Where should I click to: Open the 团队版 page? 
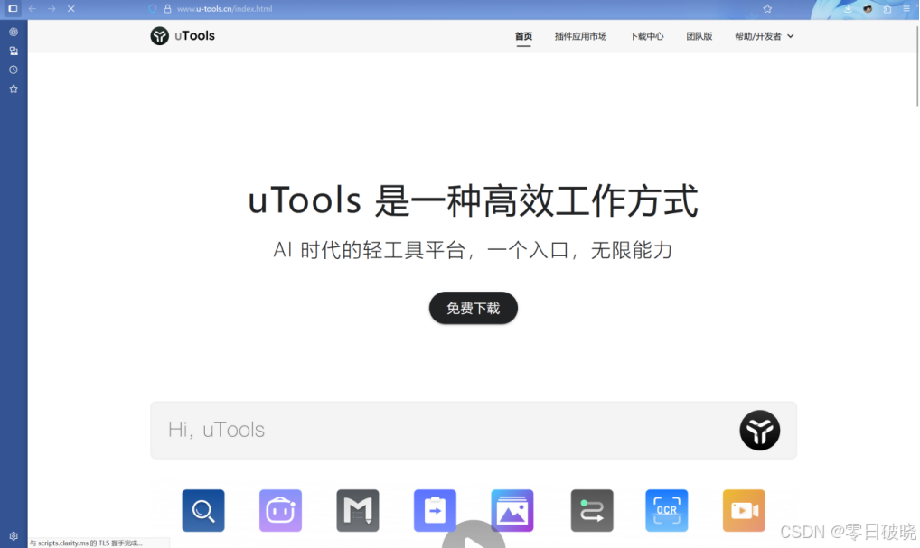tap(699, 36)
